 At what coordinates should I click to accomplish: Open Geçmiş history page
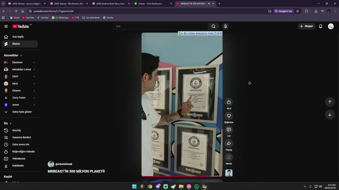20,130
